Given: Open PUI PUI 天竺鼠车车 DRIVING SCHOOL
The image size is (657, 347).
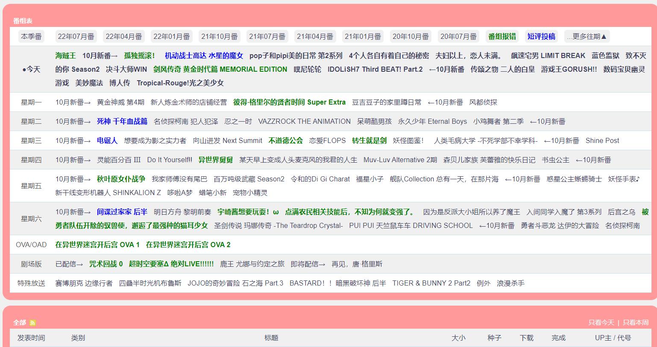Looking at the screenshot, I should (411, 225).
